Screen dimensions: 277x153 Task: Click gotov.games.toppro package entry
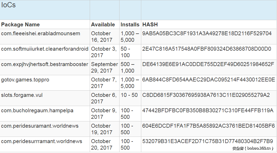coord(25,80)
